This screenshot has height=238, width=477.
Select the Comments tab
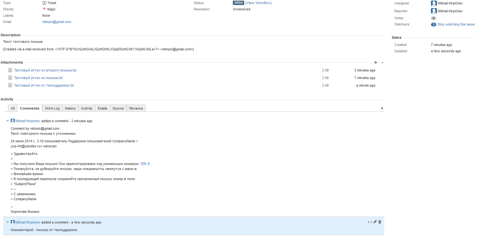tap(30, 108)
